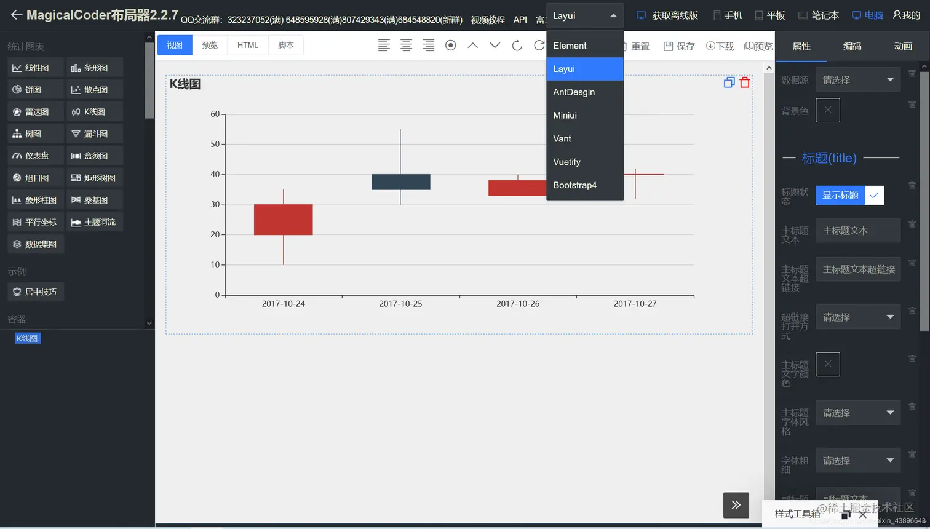
Task: Move component down with the down chevron
Action: click(x=495, y=45)
